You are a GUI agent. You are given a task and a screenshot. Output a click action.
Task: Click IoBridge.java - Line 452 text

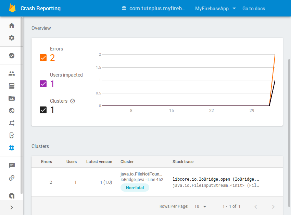click(142, 179)
